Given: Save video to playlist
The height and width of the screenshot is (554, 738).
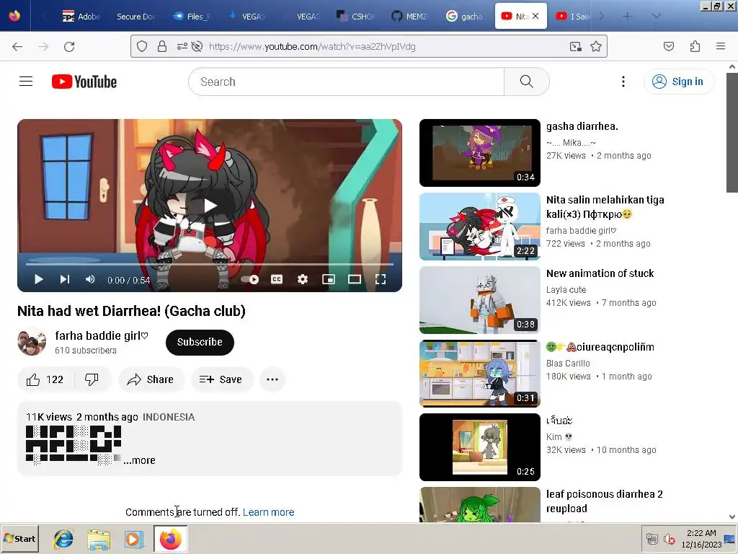Looking at the screenshot, I should point(221,379).
